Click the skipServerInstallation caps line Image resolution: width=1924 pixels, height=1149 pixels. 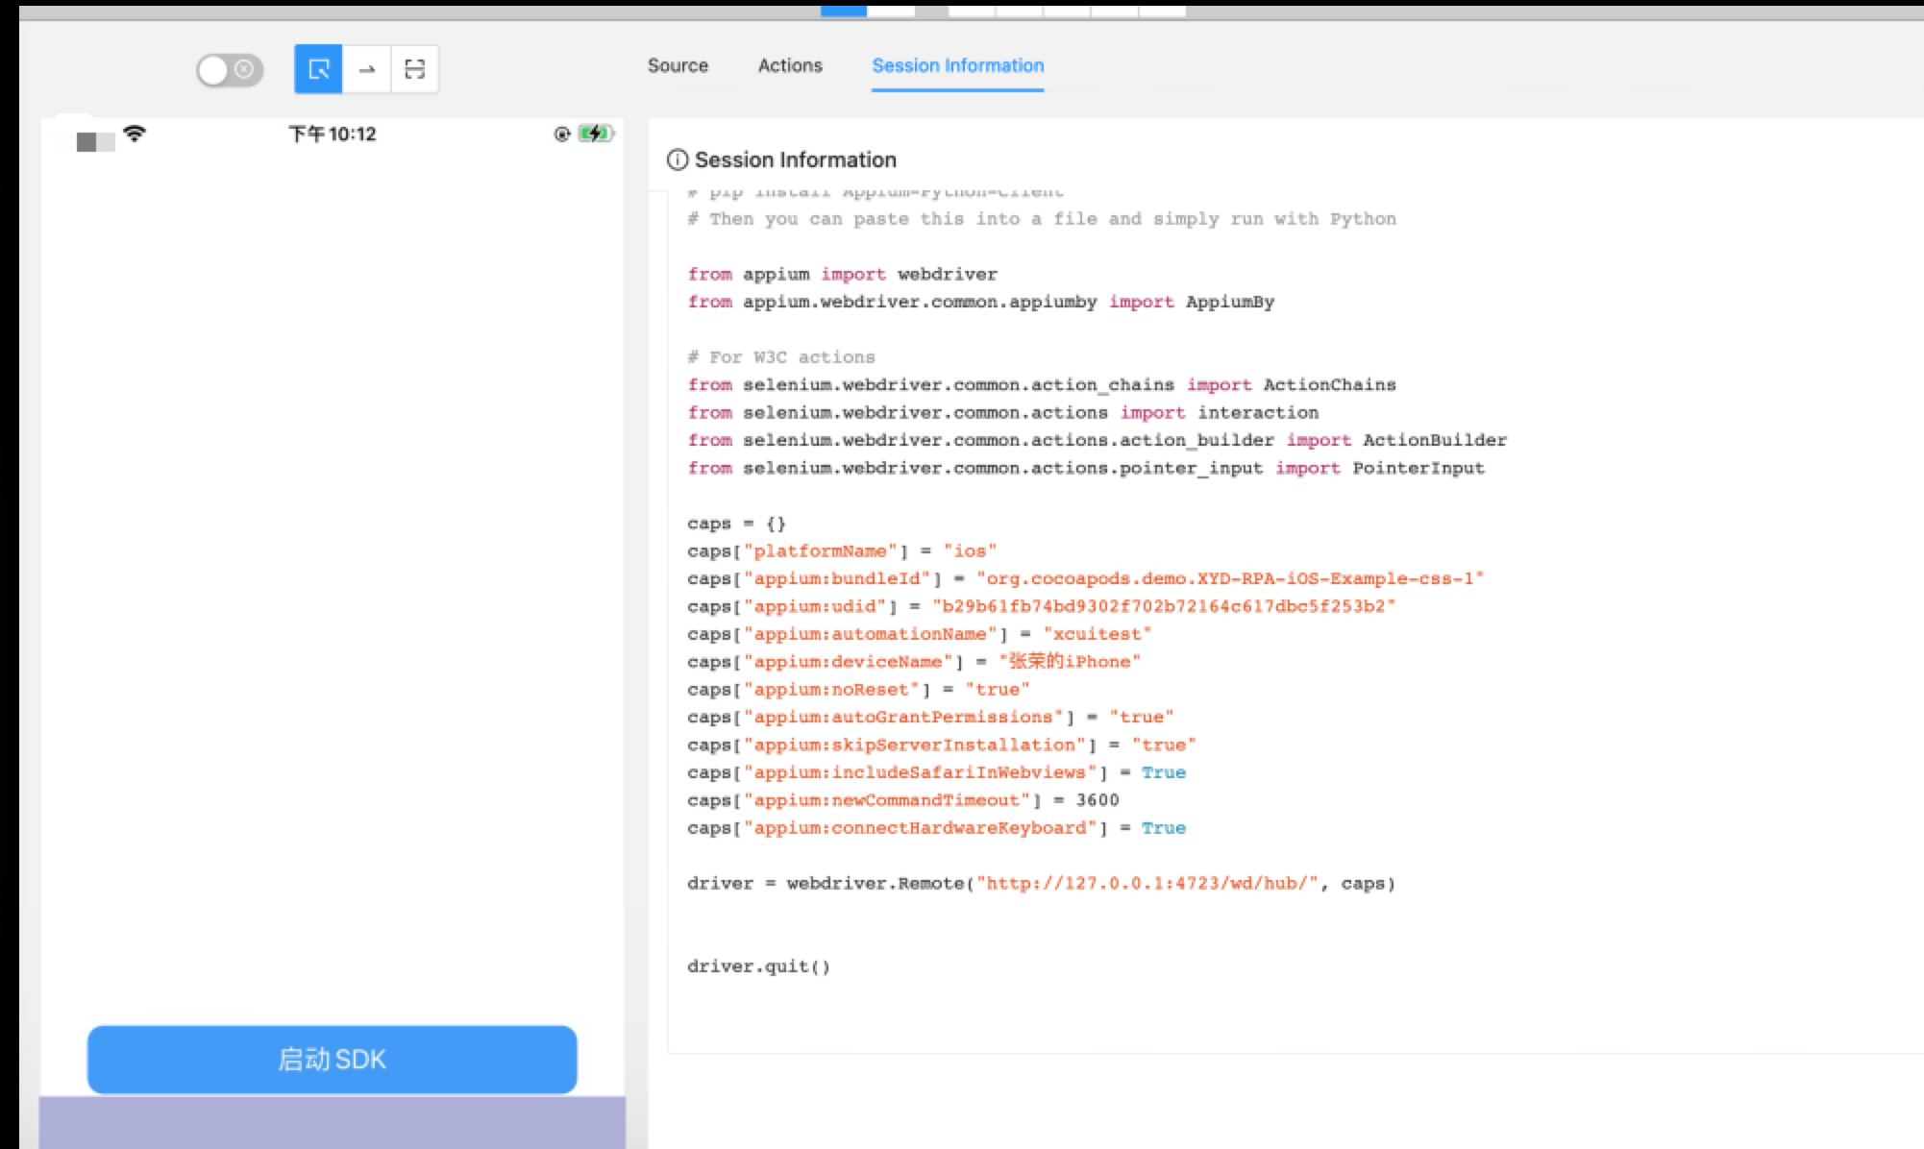pos(942,745)
